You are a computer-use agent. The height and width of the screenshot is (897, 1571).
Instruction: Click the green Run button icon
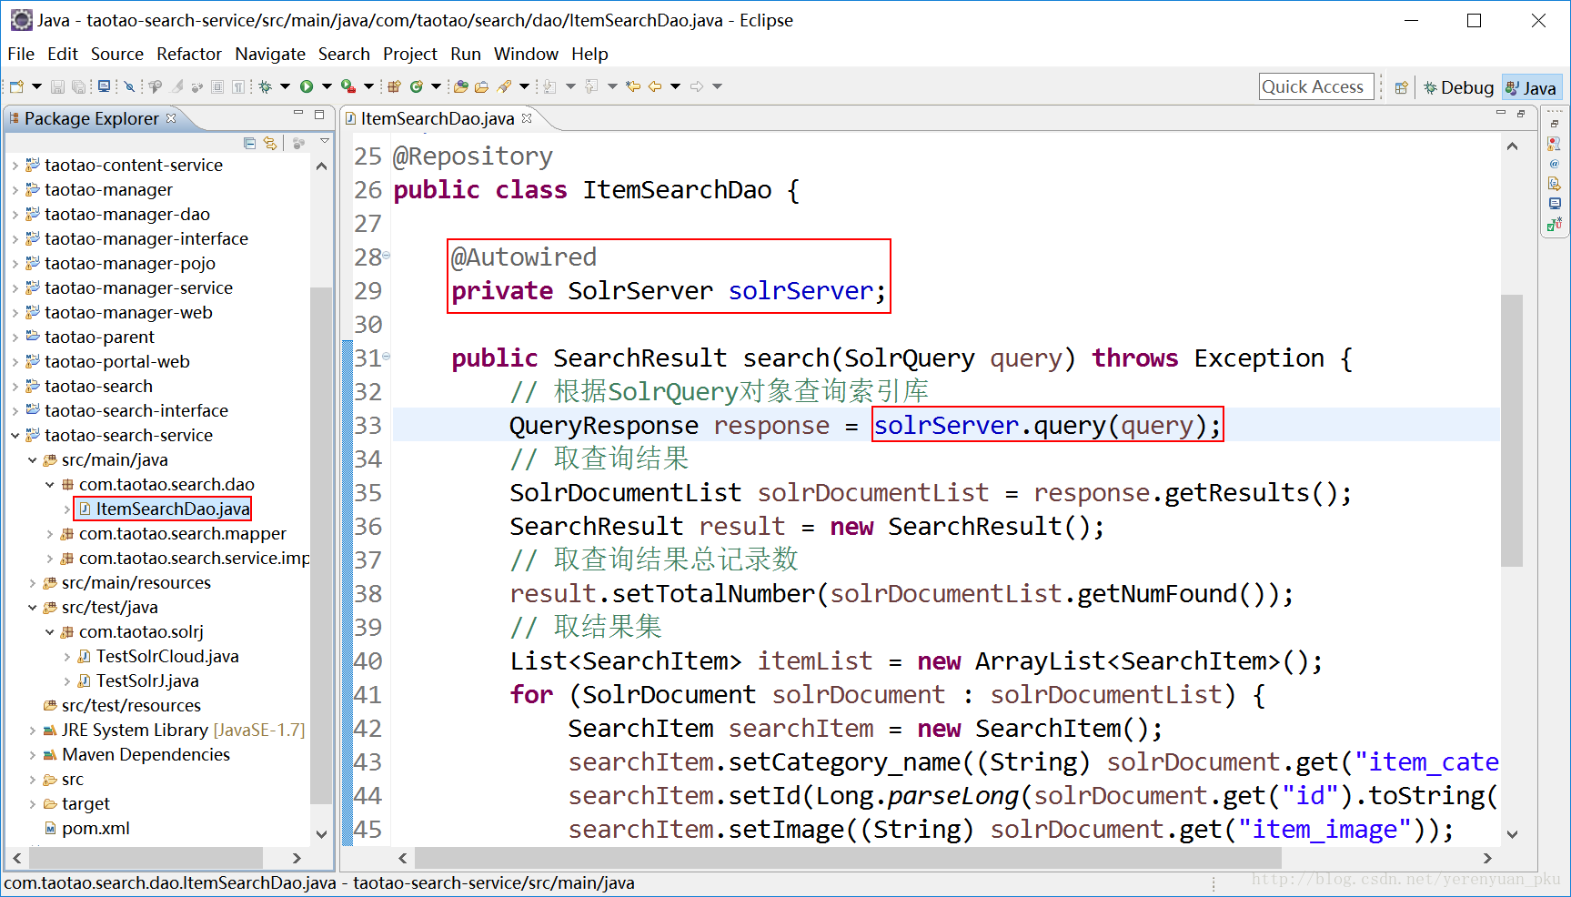coord(307,86)
